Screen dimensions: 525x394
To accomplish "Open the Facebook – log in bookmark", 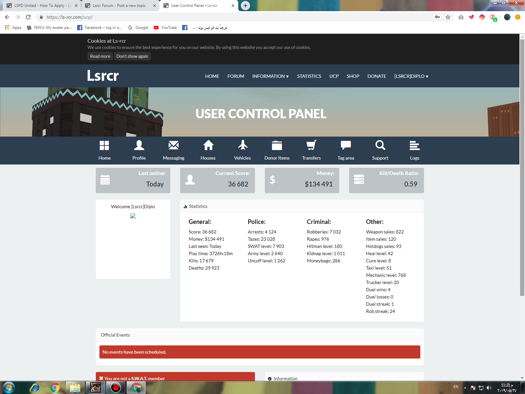I will pyautogui.click(x=99, y=28).
